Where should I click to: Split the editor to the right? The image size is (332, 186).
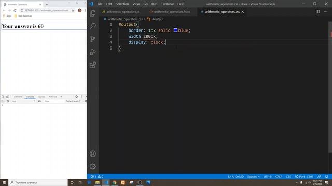click(317, 12)
